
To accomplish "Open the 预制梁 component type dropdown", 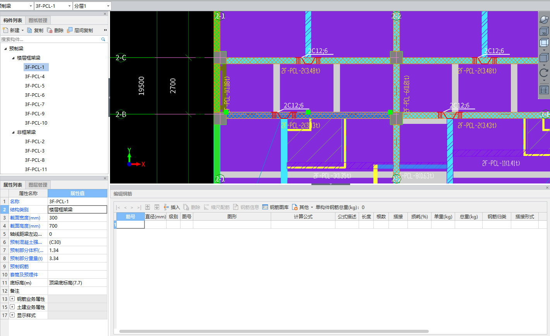I will (31, 6).
